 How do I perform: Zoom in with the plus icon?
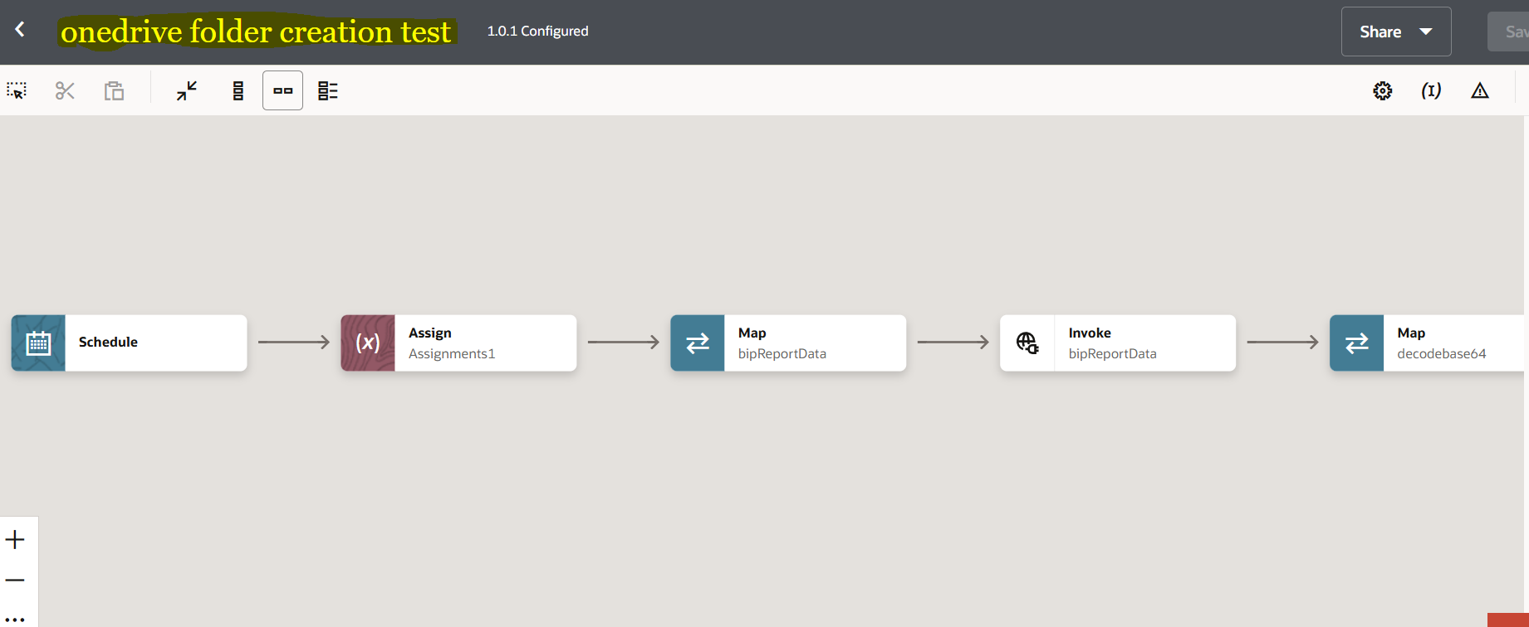click(x=15, y=540)
